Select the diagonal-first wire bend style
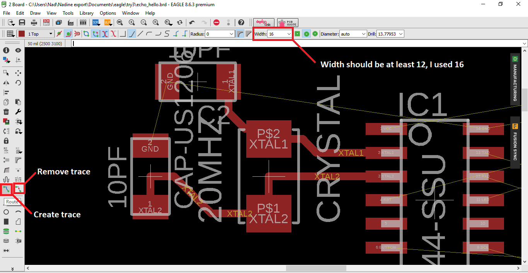 [131, 34]
